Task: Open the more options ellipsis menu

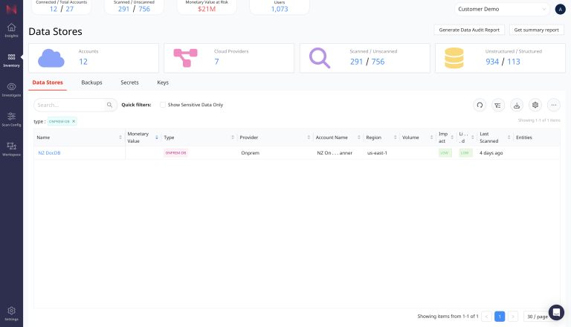Action: click(x=554, y=105)
